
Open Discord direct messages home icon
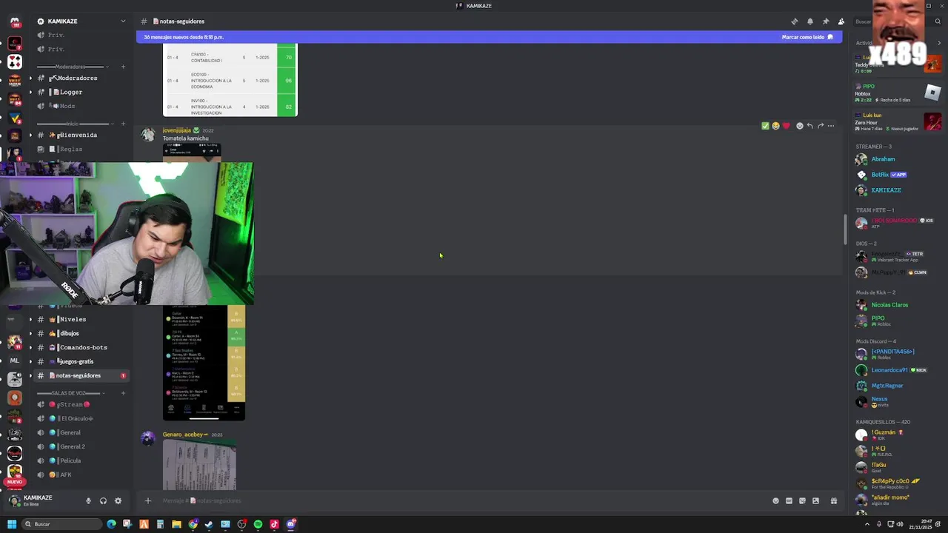(x=15, y=22)
